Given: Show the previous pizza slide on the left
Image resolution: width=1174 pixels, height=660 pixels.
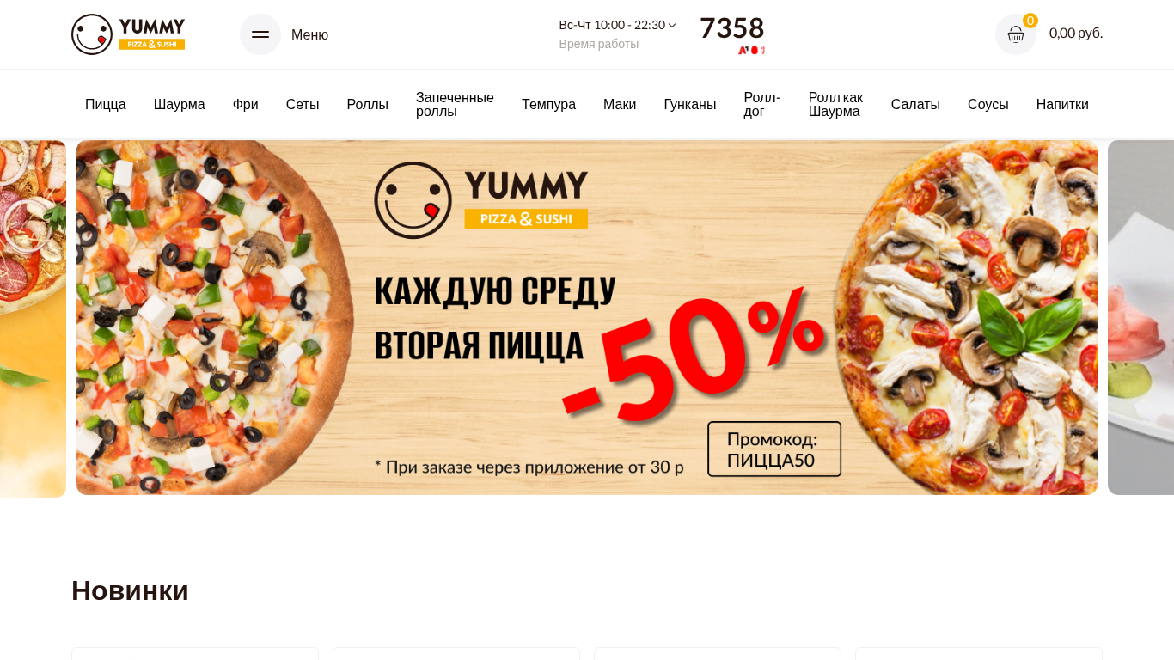Looking at the screenshot, I should click(x=33, y=318).
